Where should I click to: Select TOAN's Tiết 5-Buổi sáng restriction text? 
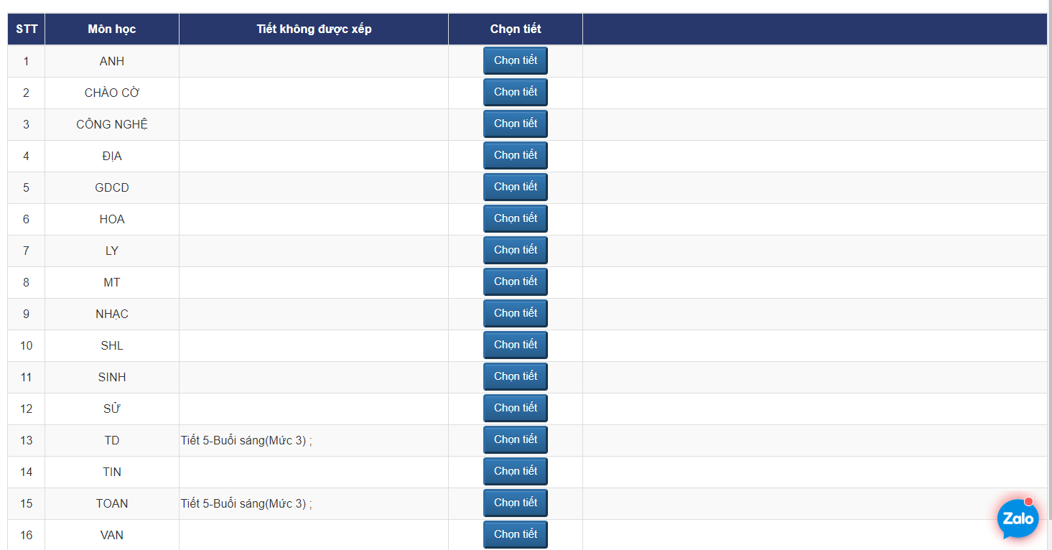point(246,504)
